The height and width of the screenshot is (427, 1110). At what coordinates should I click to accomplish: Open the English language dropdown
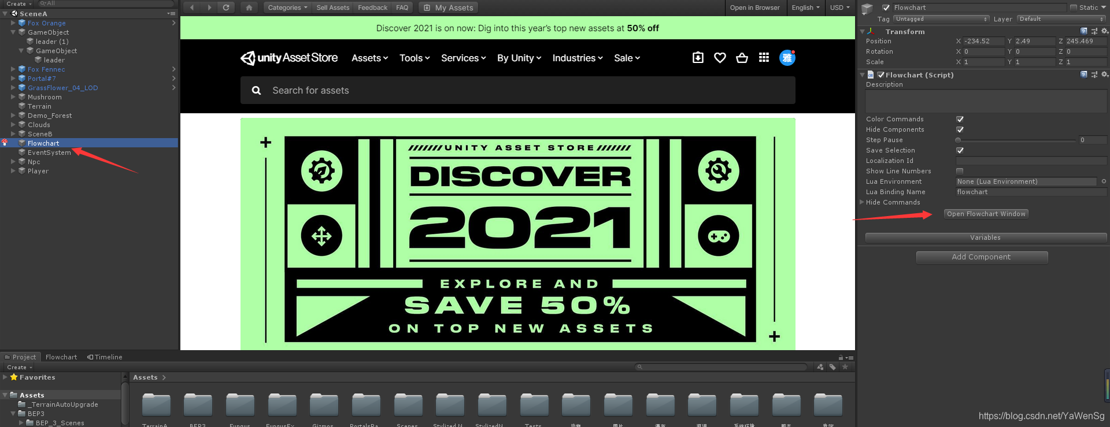tap(805, 8)
